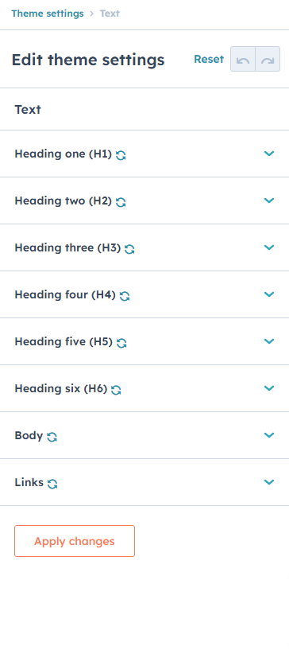Click the Apply changes button
The image size is (289, 662).
coord(75,541)
